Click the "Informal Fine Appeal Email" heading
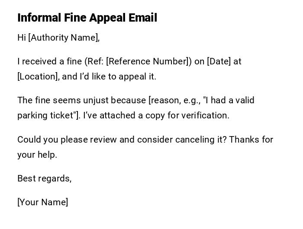The image size is (303, 229). coord(87,18)
